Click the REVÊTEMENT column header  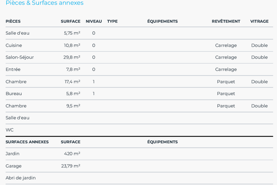click(226, 21)
